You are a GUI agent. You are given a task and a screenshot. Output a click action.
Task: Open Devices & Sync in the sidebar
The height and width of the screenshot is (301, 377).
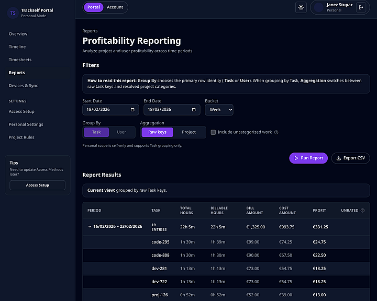click(x=24, y=86)
